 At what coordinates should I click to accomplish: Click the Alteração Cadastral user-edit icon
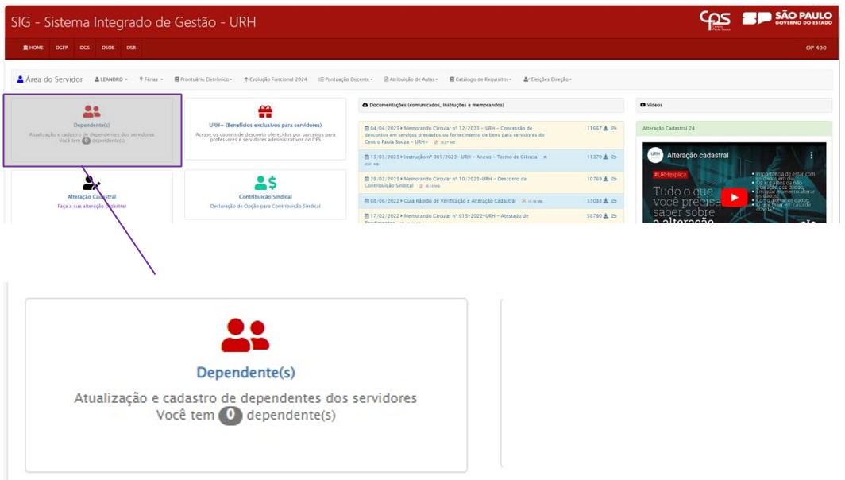[92, 184]
